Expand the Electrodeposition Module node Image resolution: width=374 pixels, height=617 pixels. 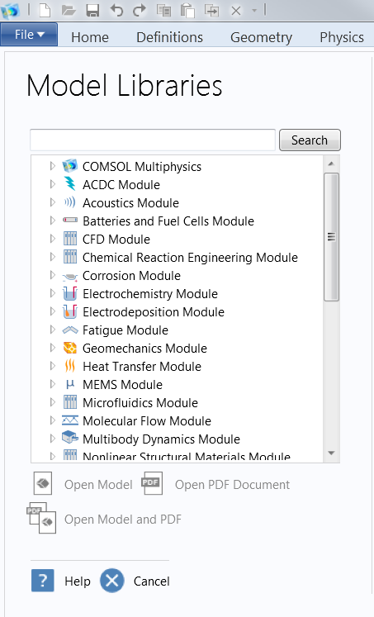click(53, 311)
